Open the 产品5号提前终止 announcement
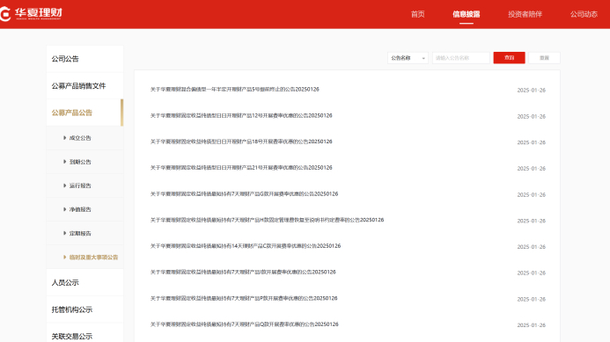 235,90
